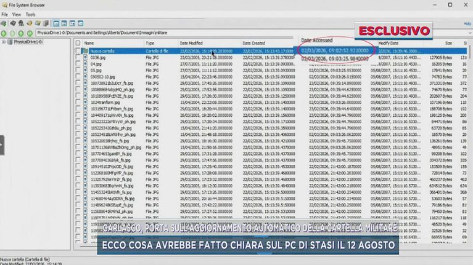Check the box next to 04.jpg
The height and width of the screenshot is (265, 473).
point(78,64)
